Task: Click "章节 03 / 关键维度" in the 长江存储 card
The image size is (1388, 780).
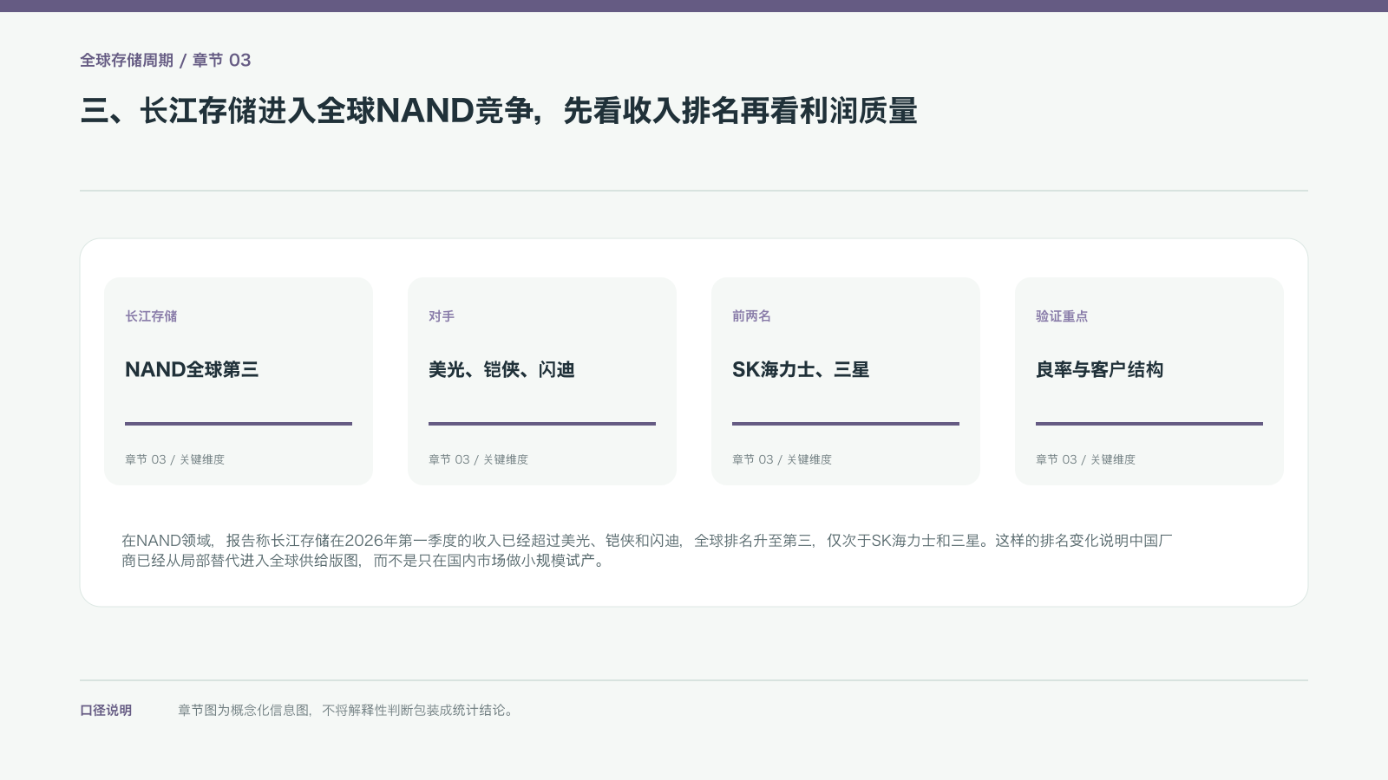Action: click(x=174, y=459)
